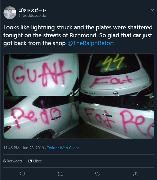The height and width of the screenshot is (180, 157).
Task: Click the tweet text about Richmond
Action: [78, 35]
